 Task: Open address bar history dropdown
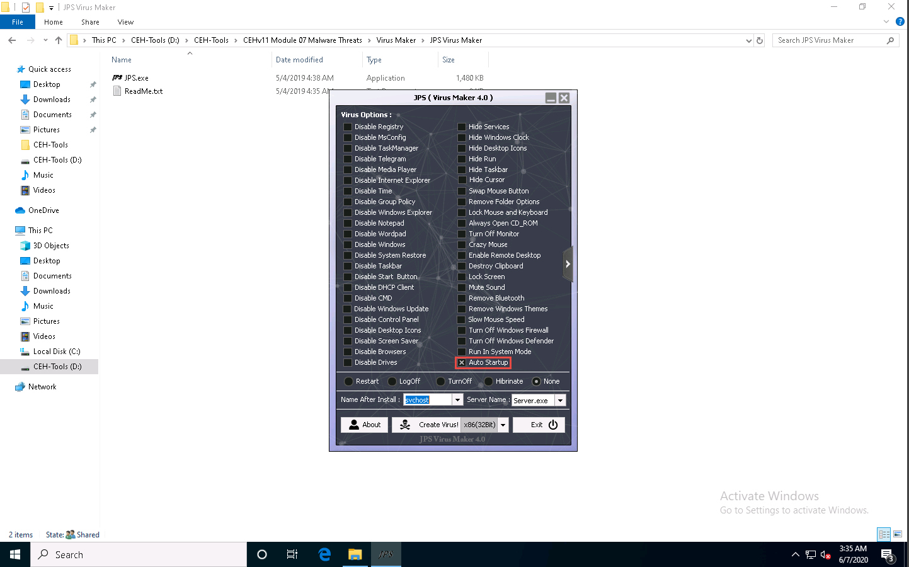[x=748, y=40]
